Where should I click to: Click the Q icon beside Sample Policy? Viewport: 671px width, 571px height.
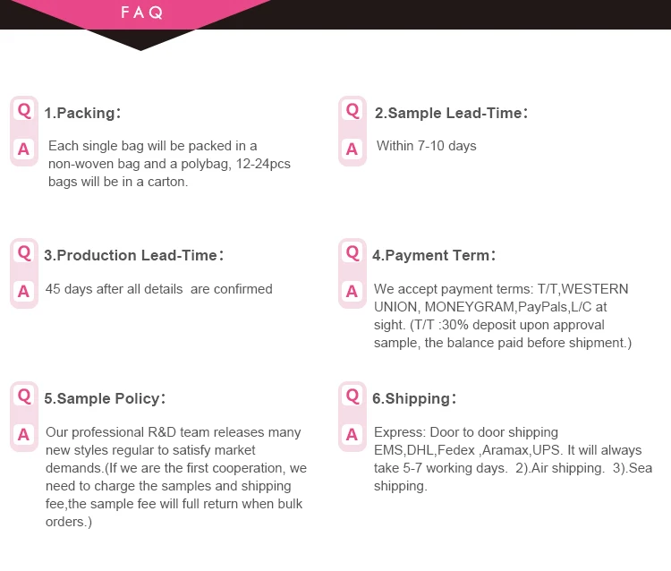tap(24, 396)
